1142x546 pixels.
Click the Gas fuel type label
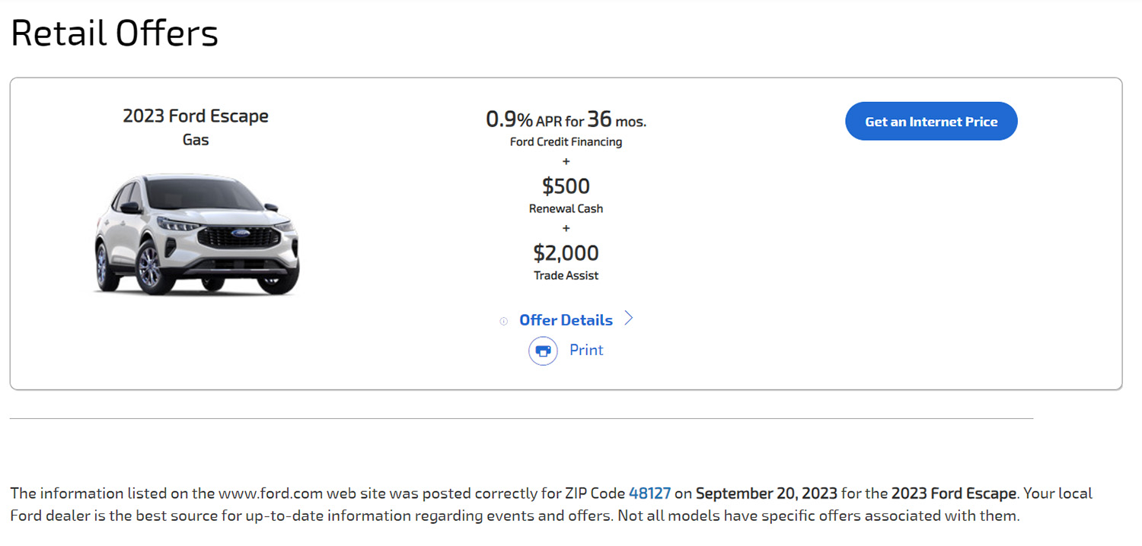tap(196, 140)
